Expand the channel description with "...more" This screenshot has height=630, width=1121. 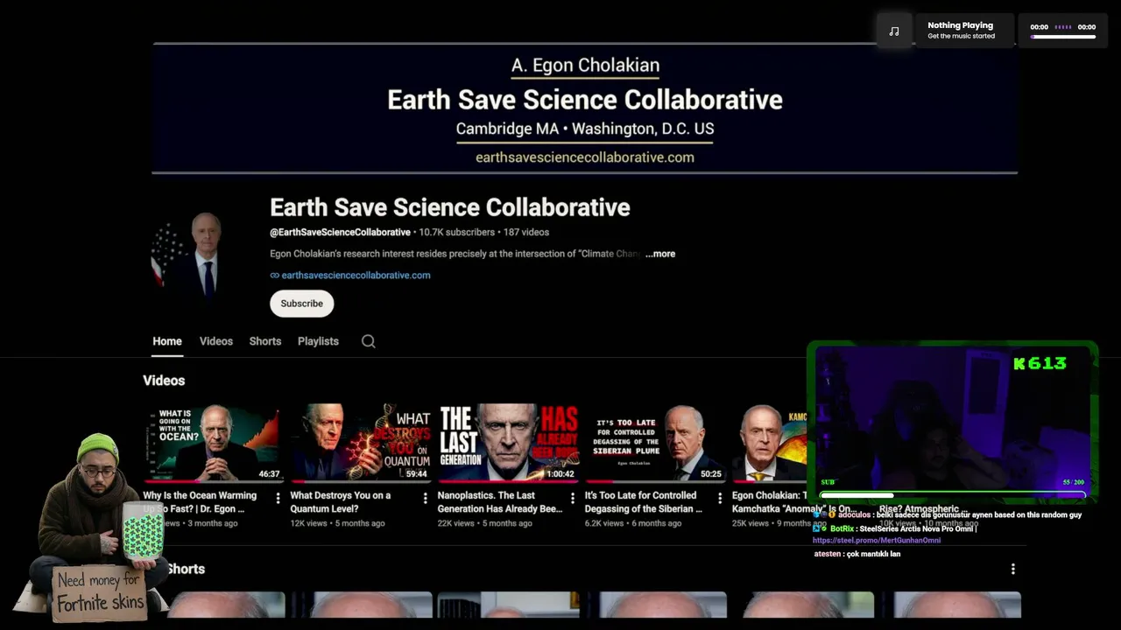click(660, 254)
